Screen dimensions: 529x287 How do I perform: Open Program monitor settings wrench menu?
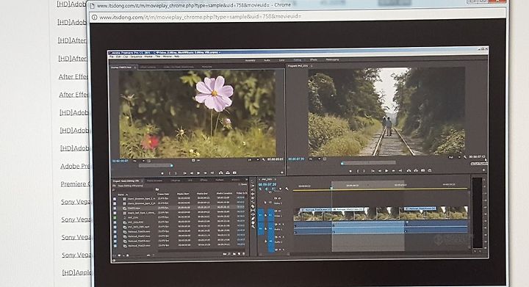pyautogui.click(x=465, y=157)
